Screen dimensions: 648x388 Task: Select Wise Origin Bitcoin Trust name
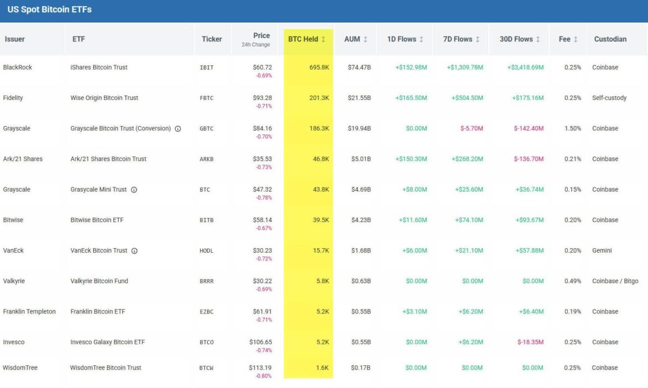(104, 98)
